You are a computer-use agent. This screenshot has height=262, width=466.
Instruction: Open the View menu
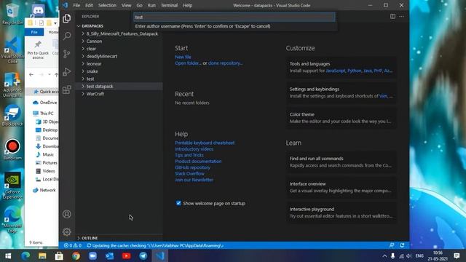click(126, 5)
